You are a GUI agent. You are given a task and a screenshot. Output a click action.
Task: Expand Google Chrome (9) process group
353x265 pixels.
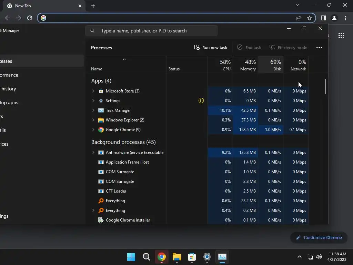[x=93, y=130]
